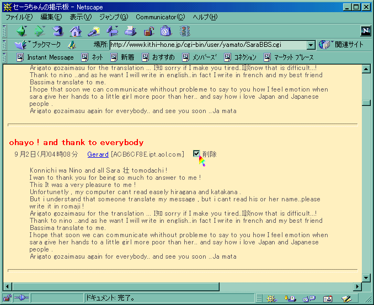Open the Shop toolbar icon
Image resolution: width=374 pixels, height=305 pixels.
pyautogui.click(x=166, y=31)
